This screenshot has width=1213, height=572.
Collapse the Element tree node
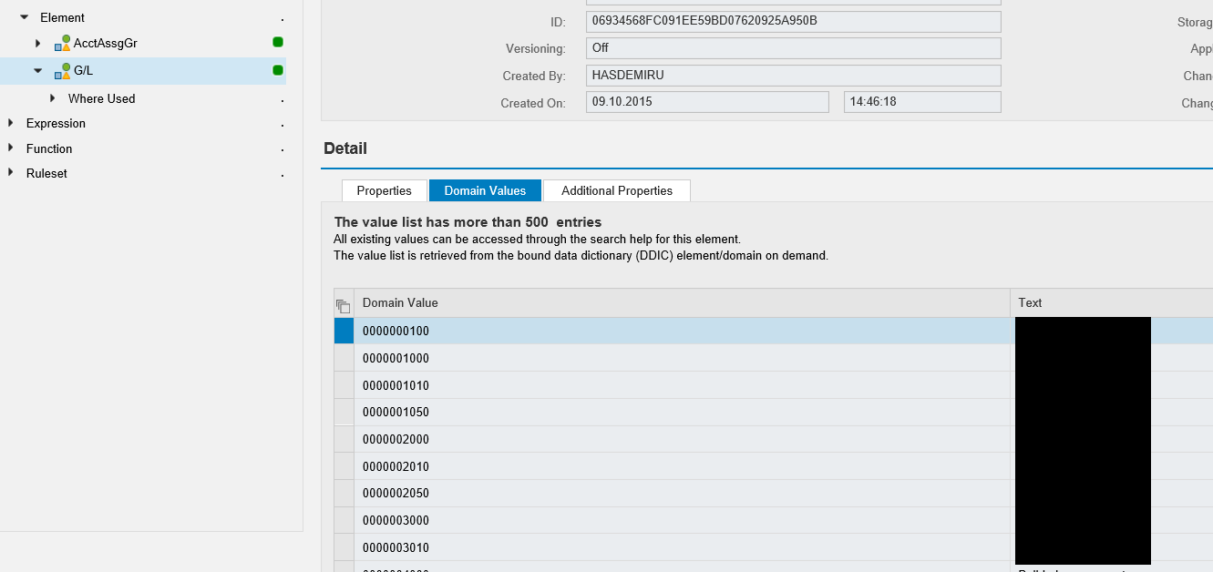pyautogui.click(x=25, y=17)
